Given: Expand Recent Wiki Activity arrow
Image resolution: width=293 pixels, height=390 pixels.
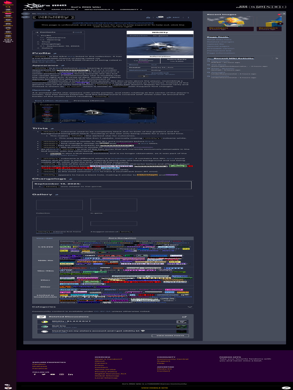Looking at the screenshot, I should pos(277,58).
